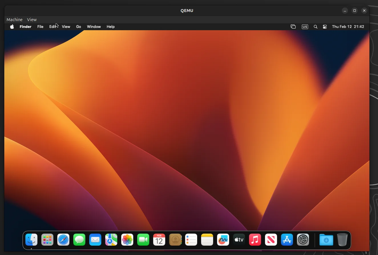Browse the App Store

coord(287,240)
